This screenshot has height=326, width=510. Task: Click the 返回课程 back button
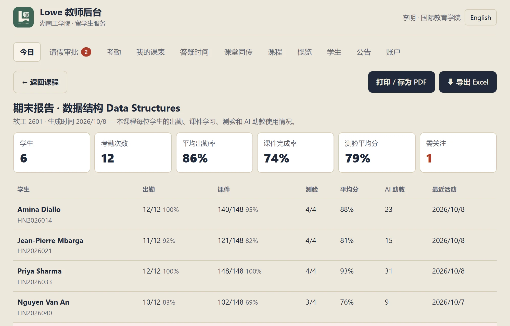coord(40,82)
